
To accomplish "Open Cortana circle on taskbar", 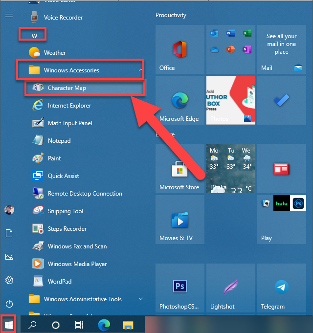I will 56,325.
